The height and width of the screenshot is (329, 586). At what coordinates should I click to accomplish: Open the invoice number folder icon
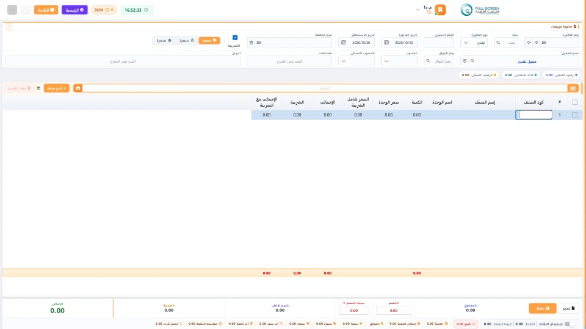[x=544, y=43]
